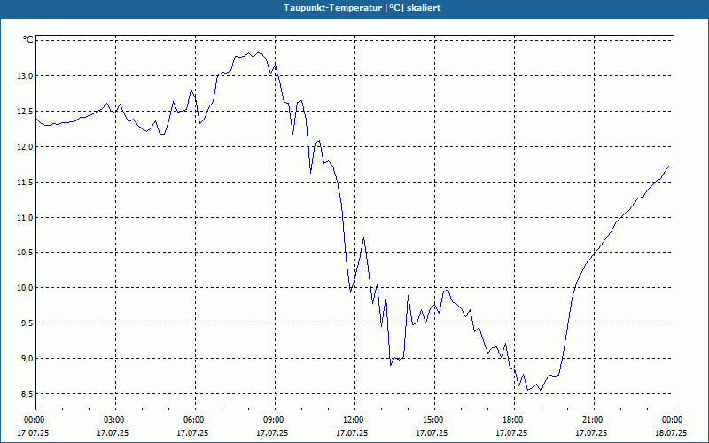Click the 17.07.25 date under 12:00
Screen dimensions: 709x443
coord(352,432)
